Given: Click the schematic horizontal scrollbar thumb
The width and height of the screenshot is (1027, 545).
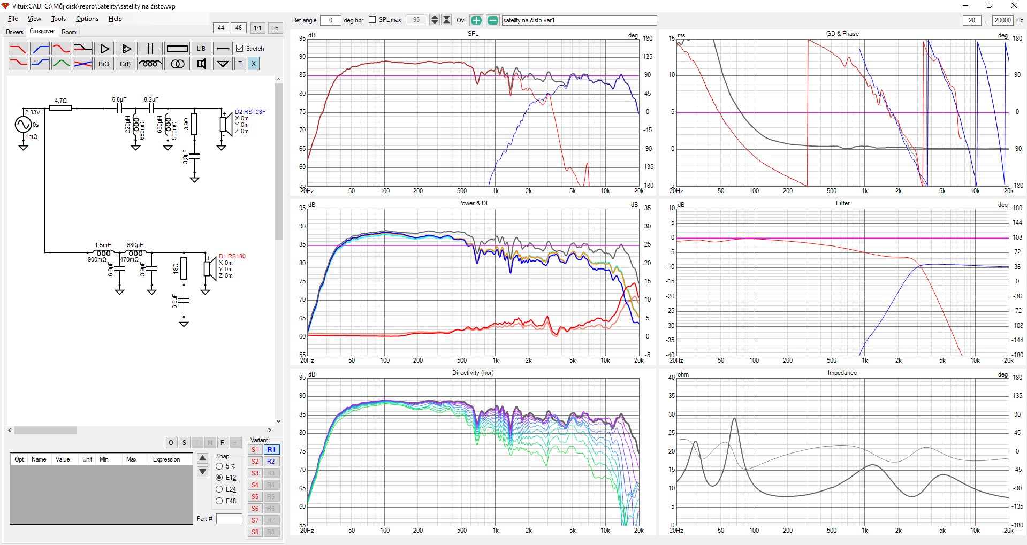Looking at the screenshot, I should (46, 431).
